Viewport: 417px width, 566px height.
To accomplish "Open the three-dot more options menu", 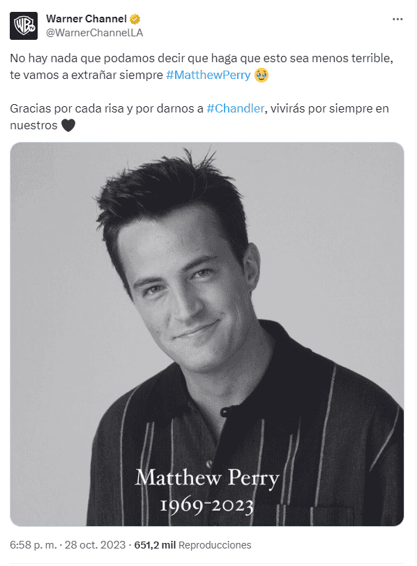I will tap(397, 19).
